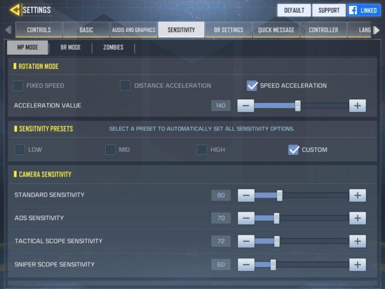
Task: Click the Tactical Scope Sensitivity slider handle
Action: click(277, 241)
